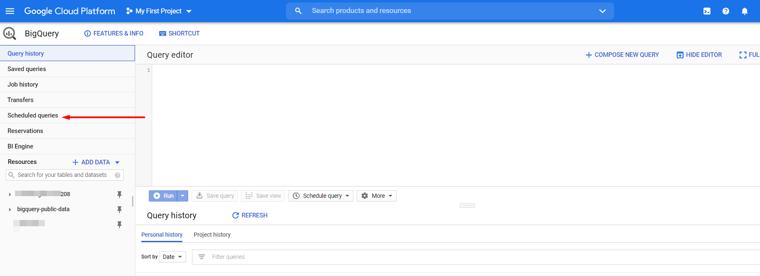Toggle pin on the blurred third resource
The image size is (760, 276).
(119, 225)
